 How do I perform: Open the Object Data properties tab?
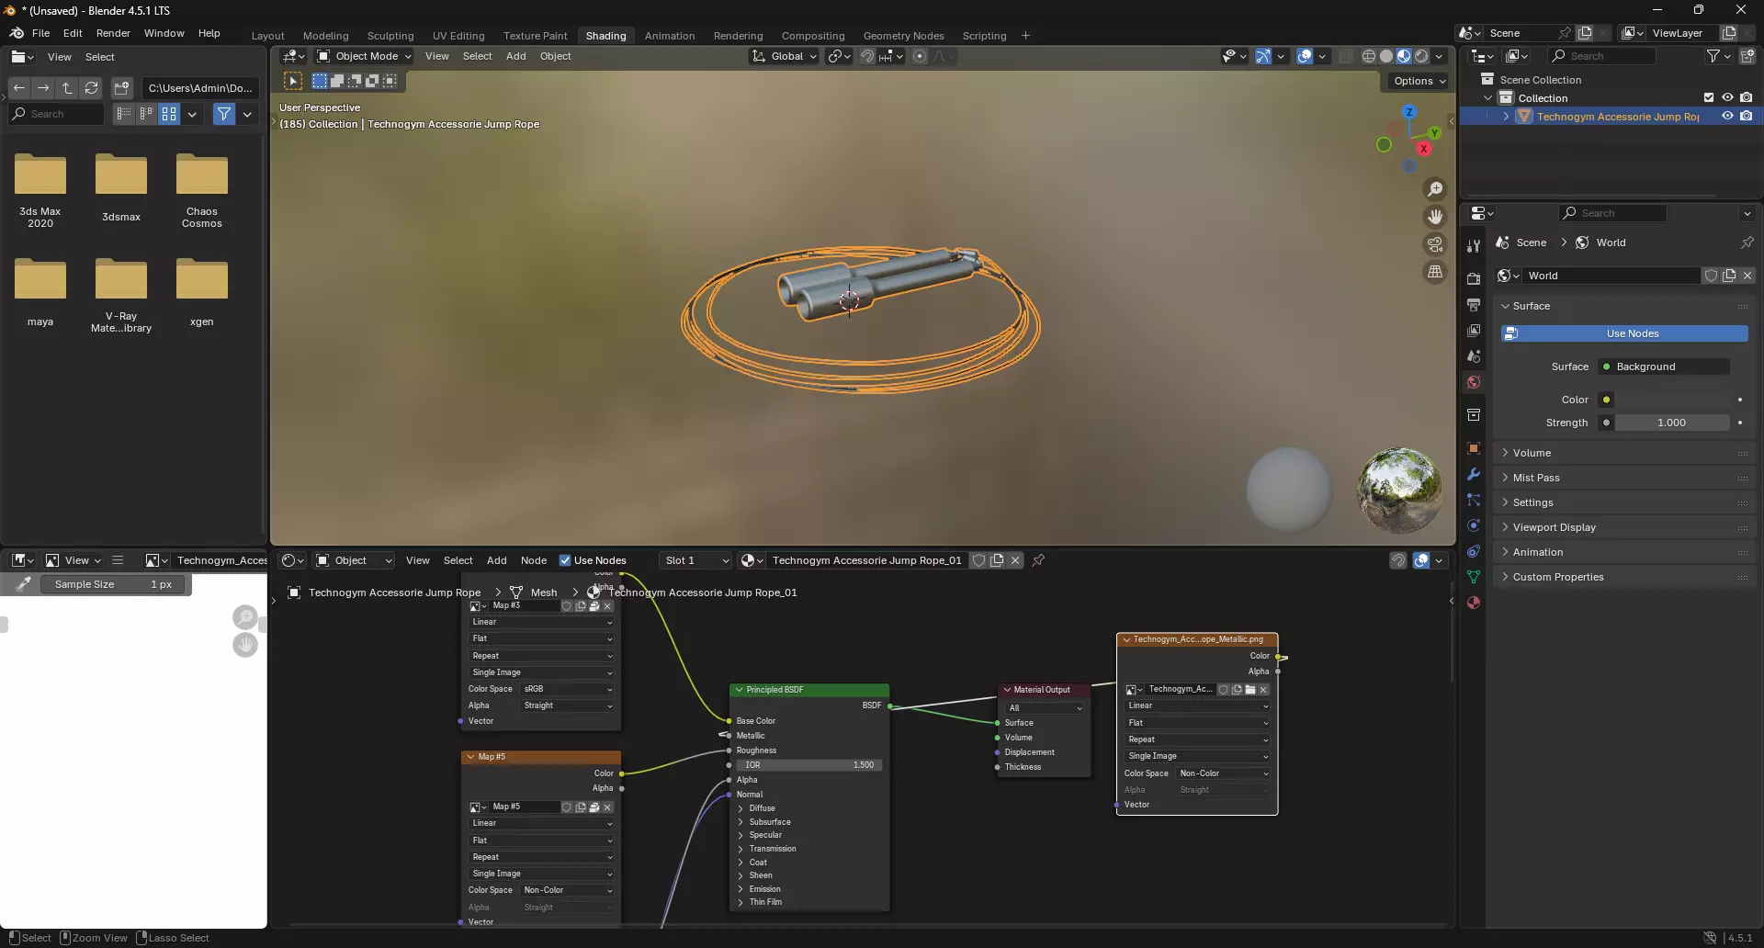[x=1474, y=577]
